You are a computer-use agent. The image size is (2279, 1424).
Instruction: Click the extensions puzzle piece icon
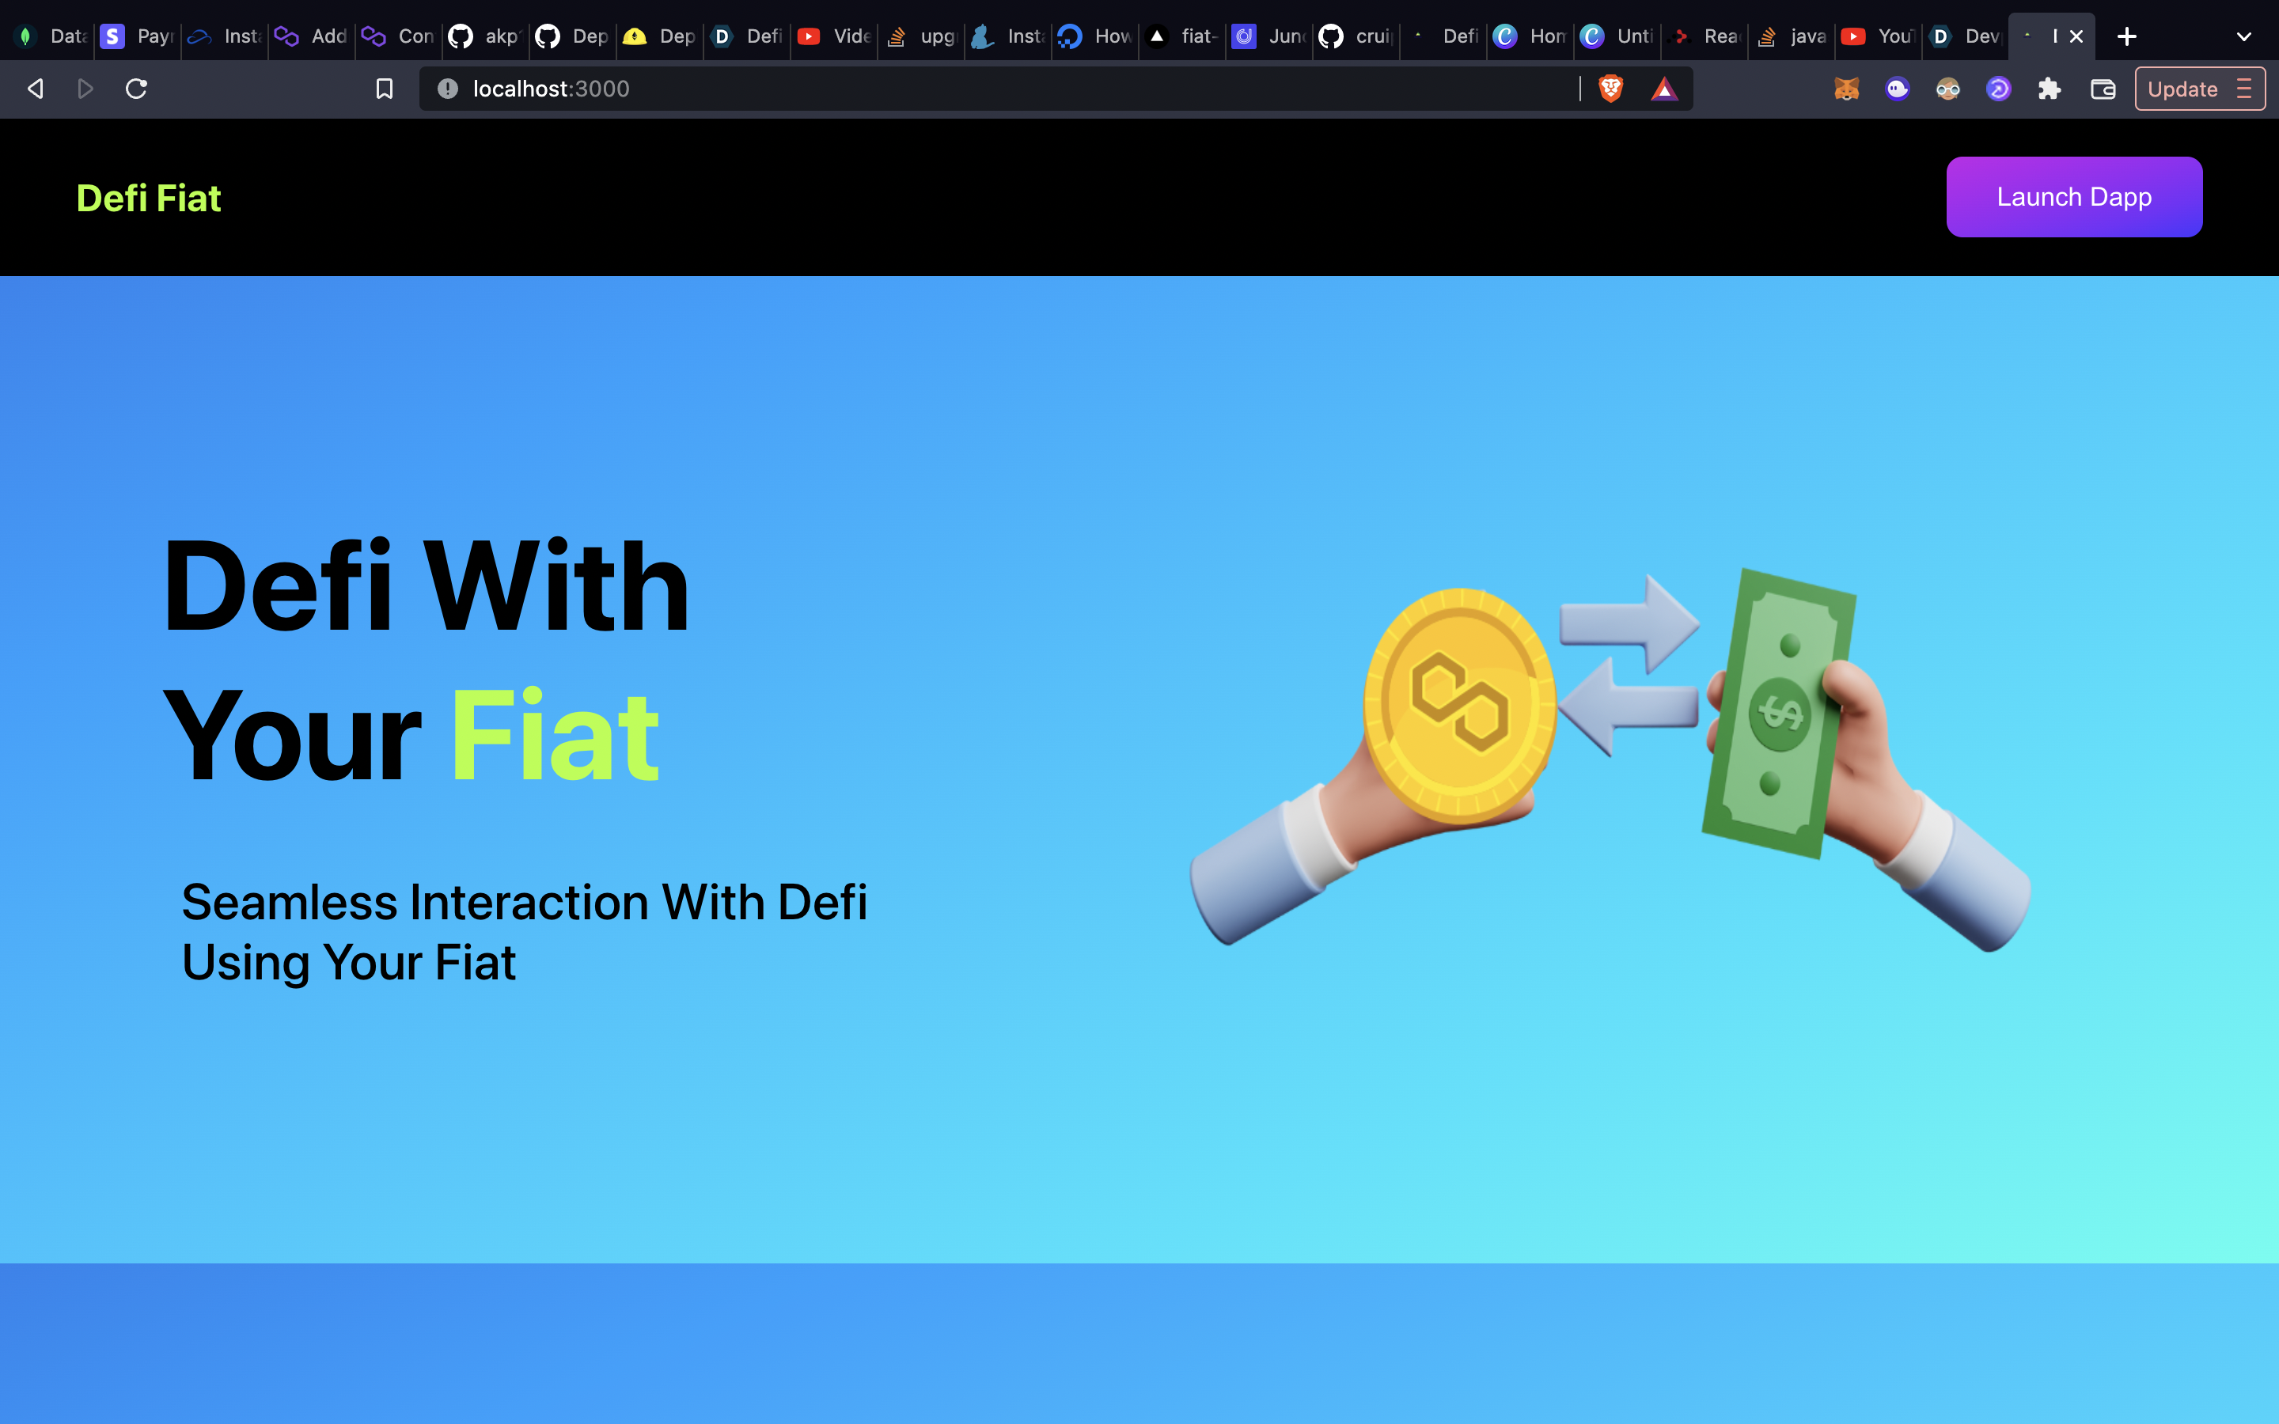point(2050,89)
